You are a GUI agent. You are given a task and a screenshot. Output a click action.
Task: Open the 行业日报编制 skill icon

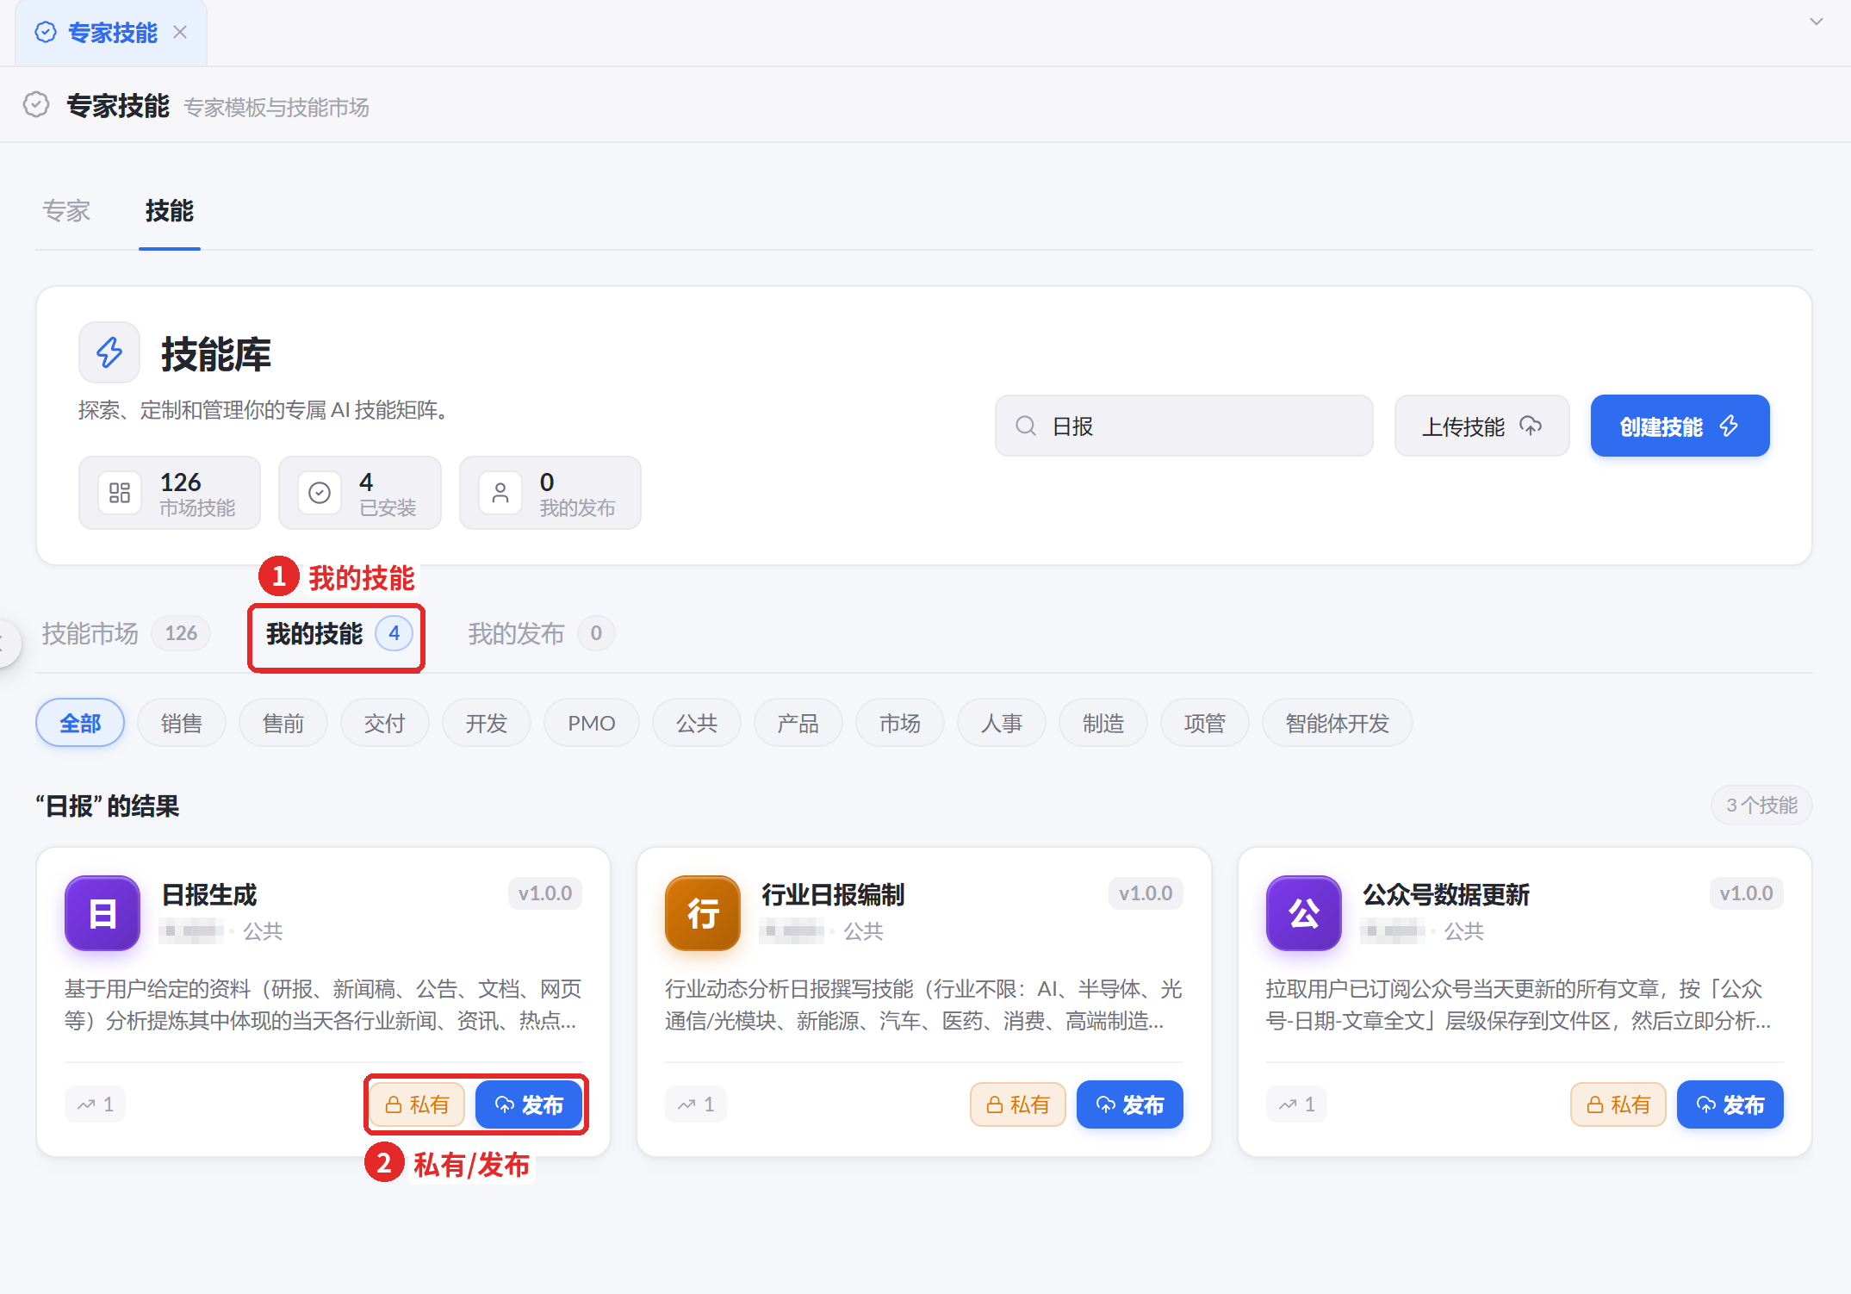pyautogui.click(x=703, y=913)
